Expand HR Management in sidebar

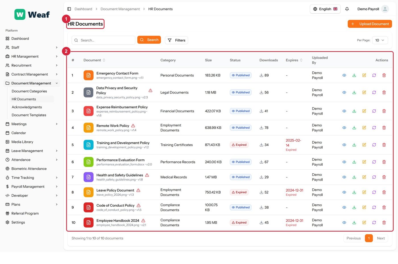point(31,57)
